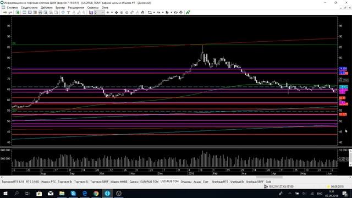352x198 pixels.
Task: Click the letter T toolbar icon
Action: (x=68, y=13)
